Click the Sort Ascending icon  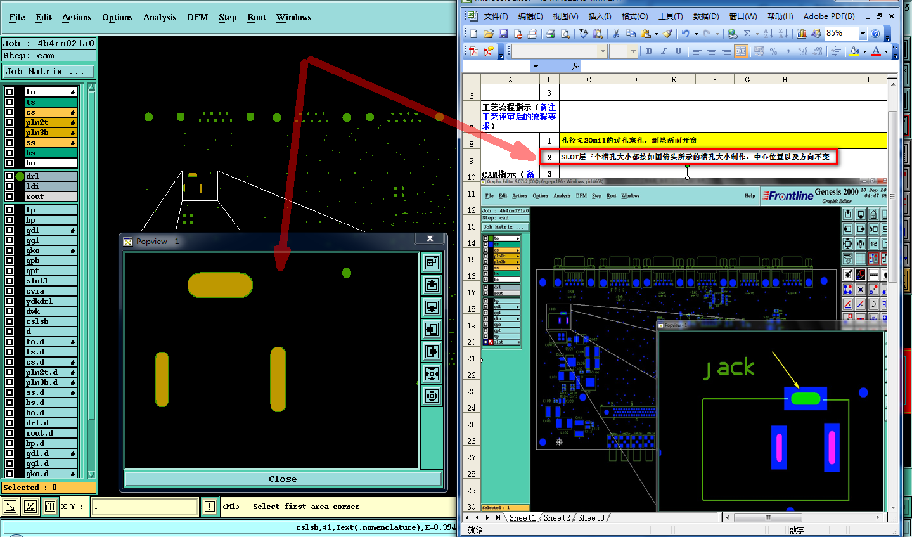[768, 34]
